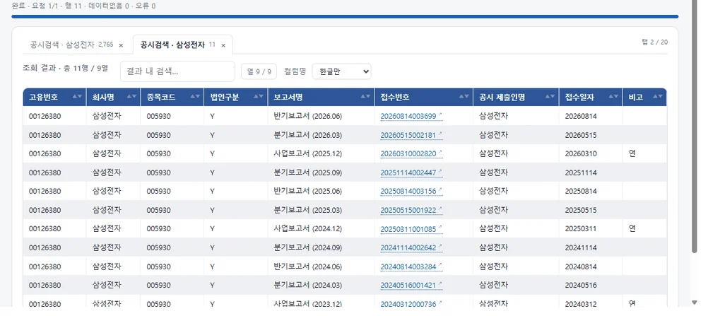Sort by 회사명 column arrows

click(131, 97)
